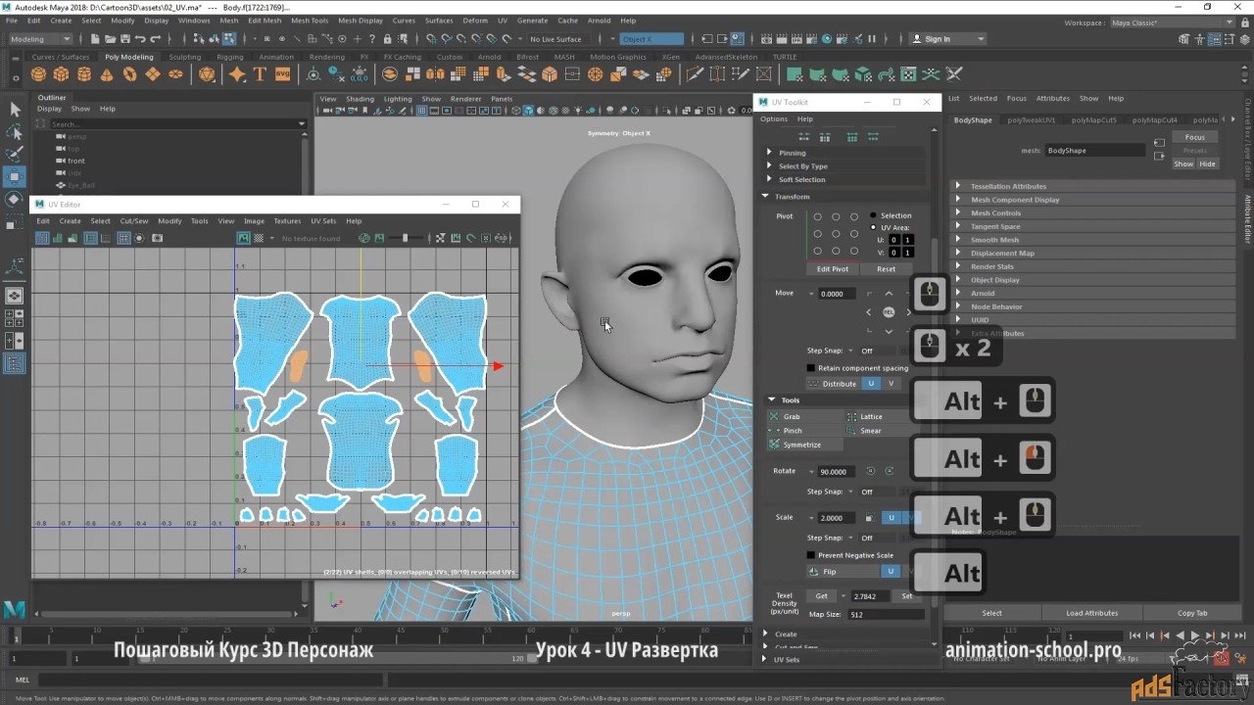Create a new scene with the toolbar icon

[x=95, y=39]
